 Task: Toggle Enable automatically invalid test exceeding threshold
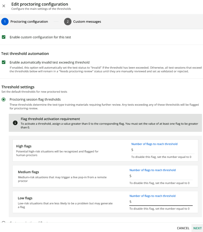(x=4, y=62)
